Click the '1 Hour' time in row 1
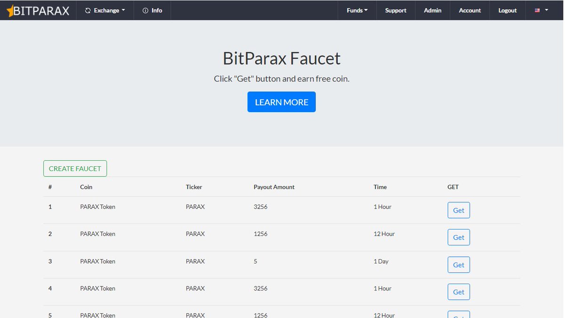The height and width of the screenshot is (318, 565). 382,207
